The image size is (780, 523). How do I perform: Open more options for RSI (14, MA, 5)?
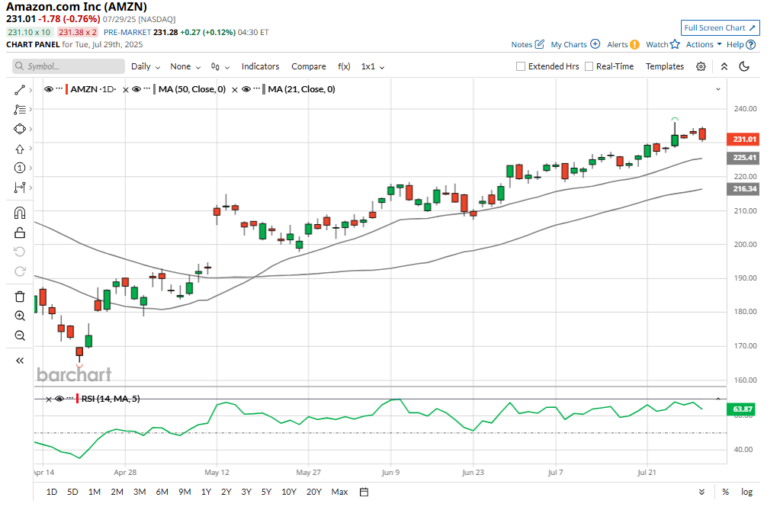click(70, 399)
